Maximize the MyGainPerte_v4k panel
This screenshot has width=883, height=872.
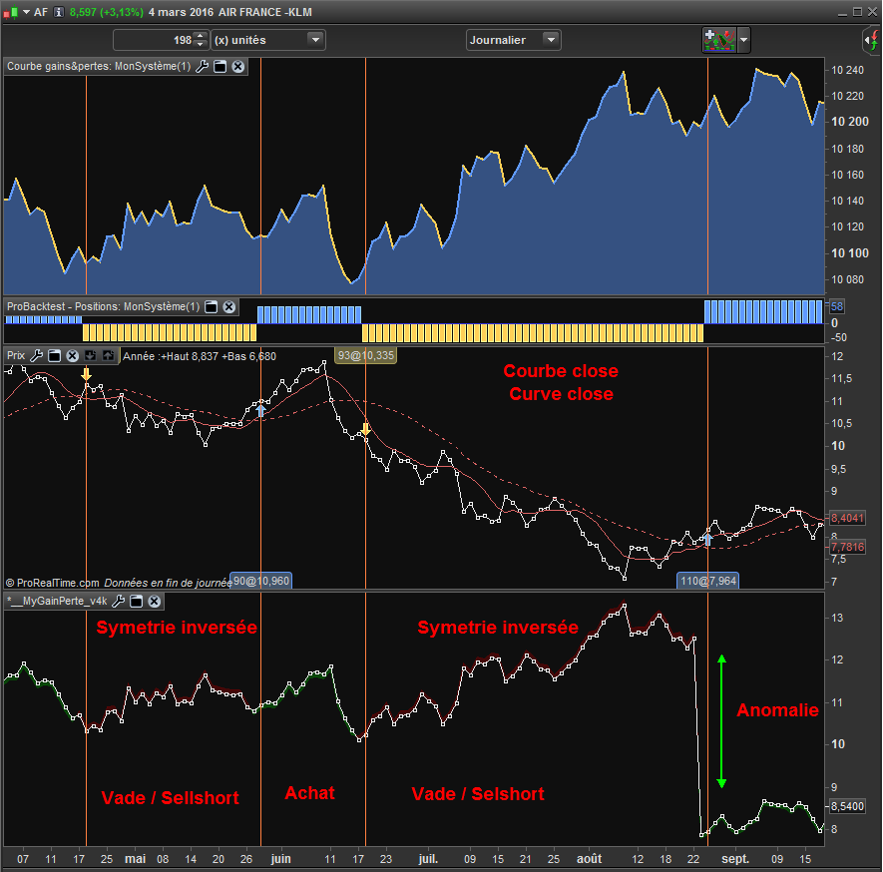(137, 602)
